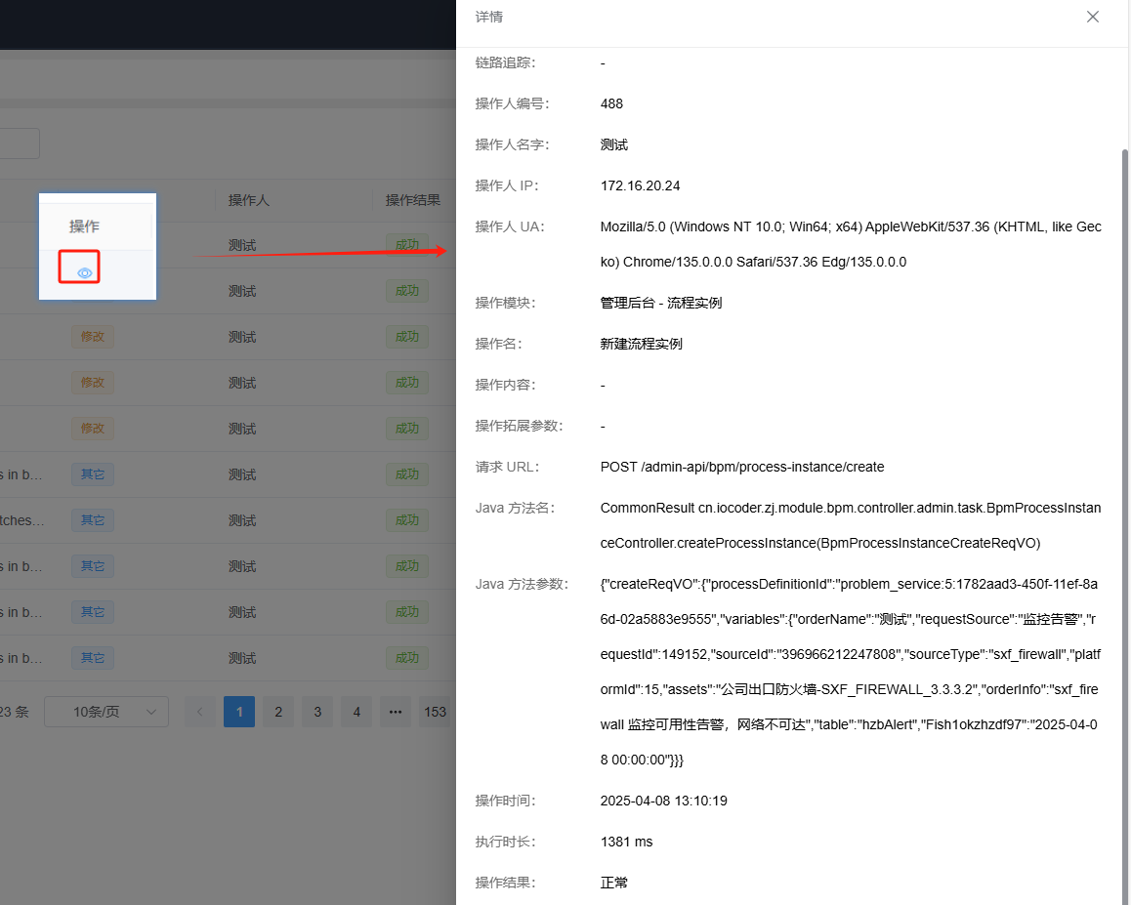Image resolution: width=1131 pixels, height=905 pixels.
Task: Click the 链路追踪 label
Action: coord(505,62)
